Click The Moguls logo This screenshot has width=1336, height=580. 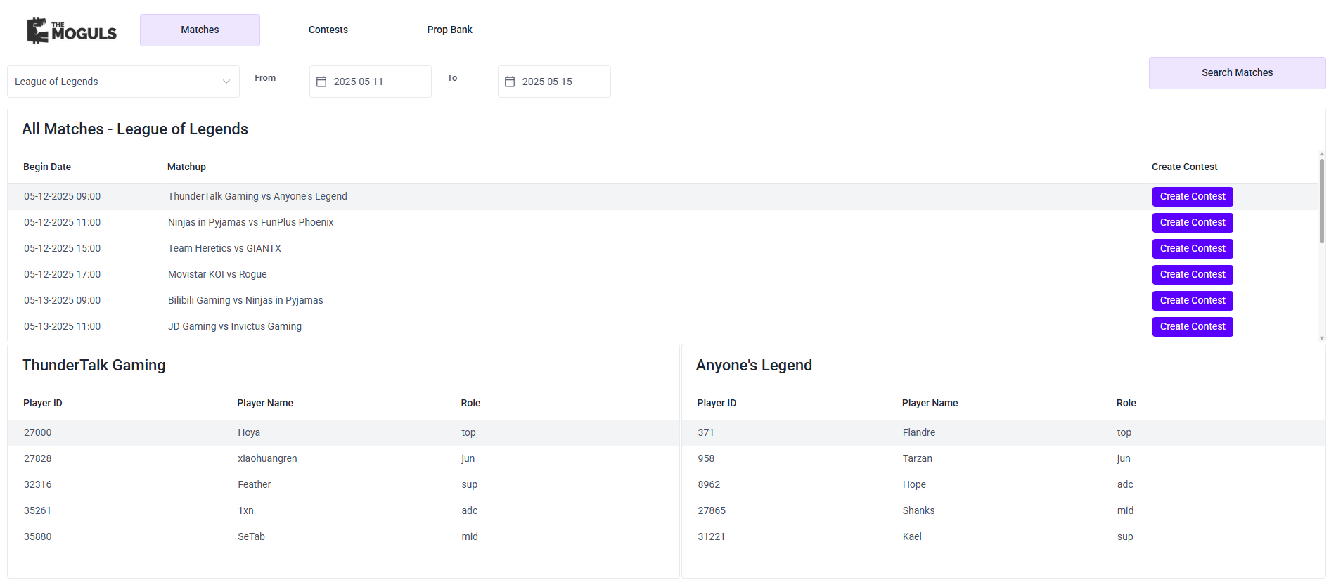(x=72, y=30)
